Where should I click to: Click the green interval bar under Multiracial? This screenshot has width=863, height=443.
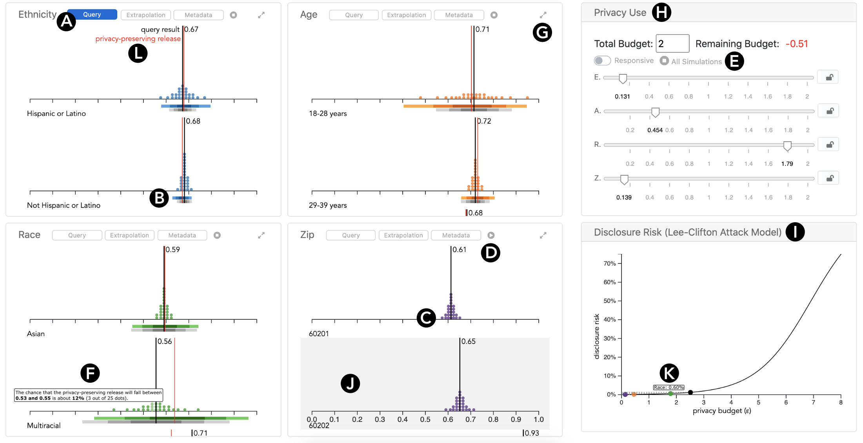tap(171, 418)
